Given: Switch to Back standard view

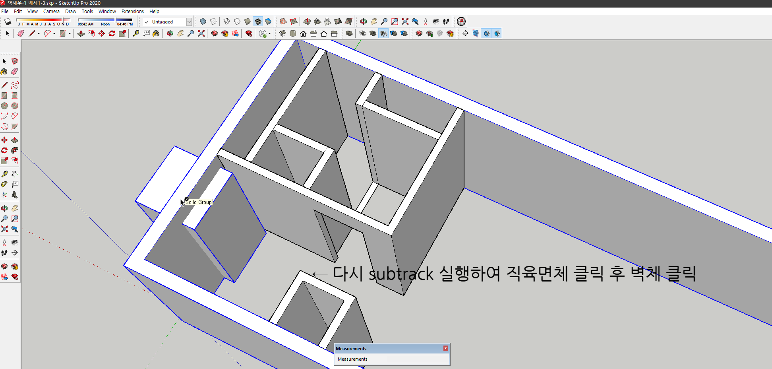Looking at the screenshot, I should 324,33.
